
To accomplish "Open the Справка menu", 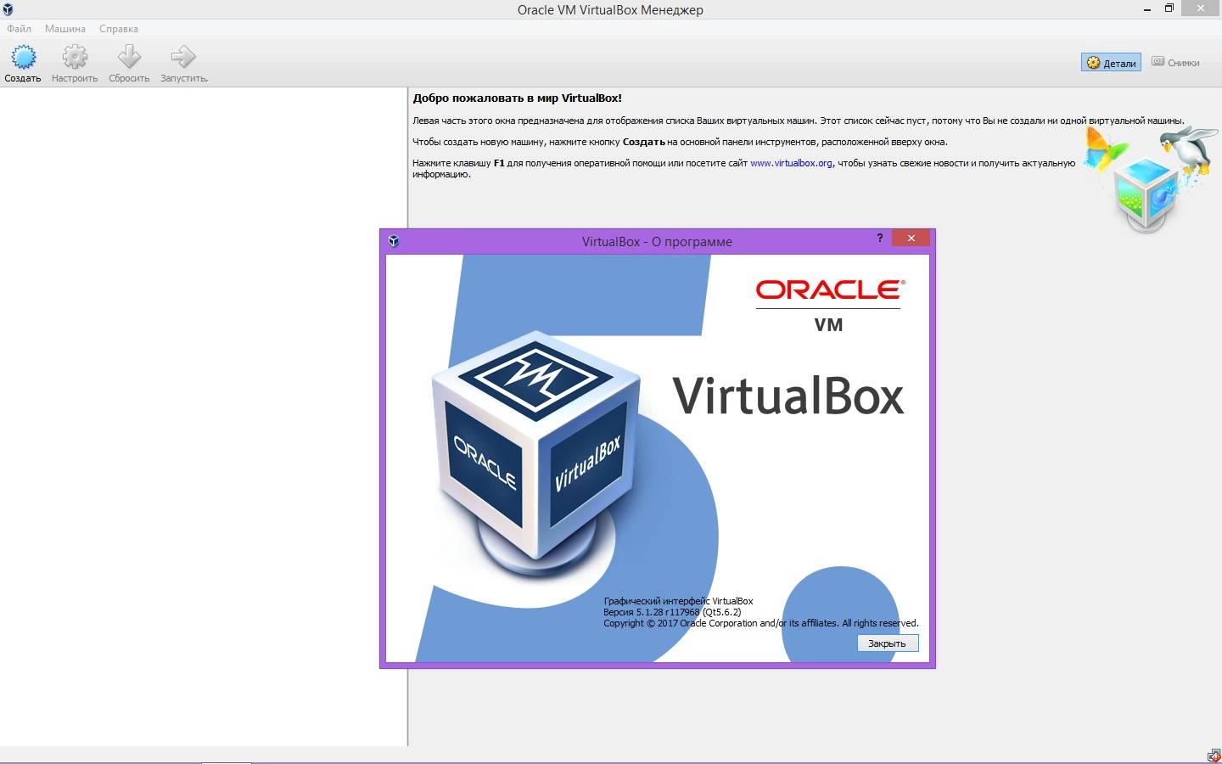I will pos(119,28).
